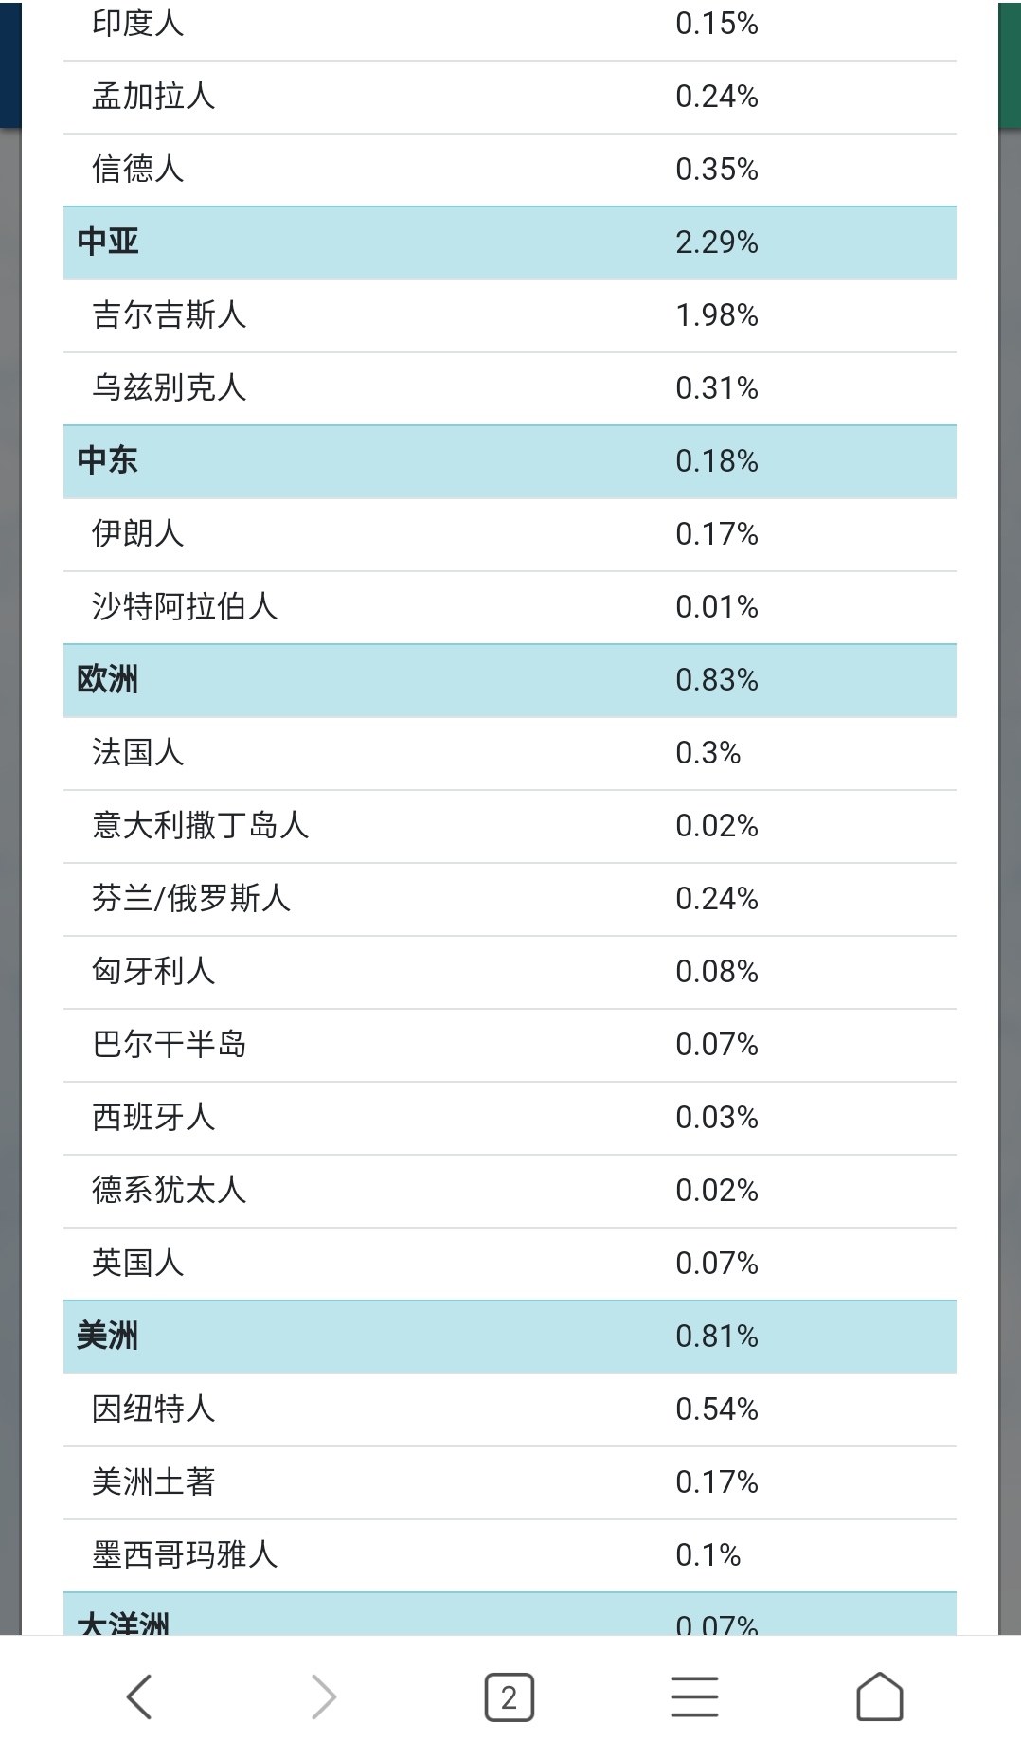Select the 欧洲 region header row

coord(510,680)
